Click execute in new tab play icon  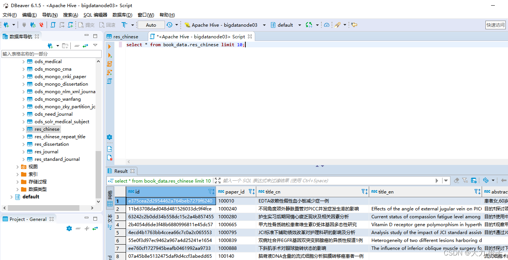tap(110, 56)
